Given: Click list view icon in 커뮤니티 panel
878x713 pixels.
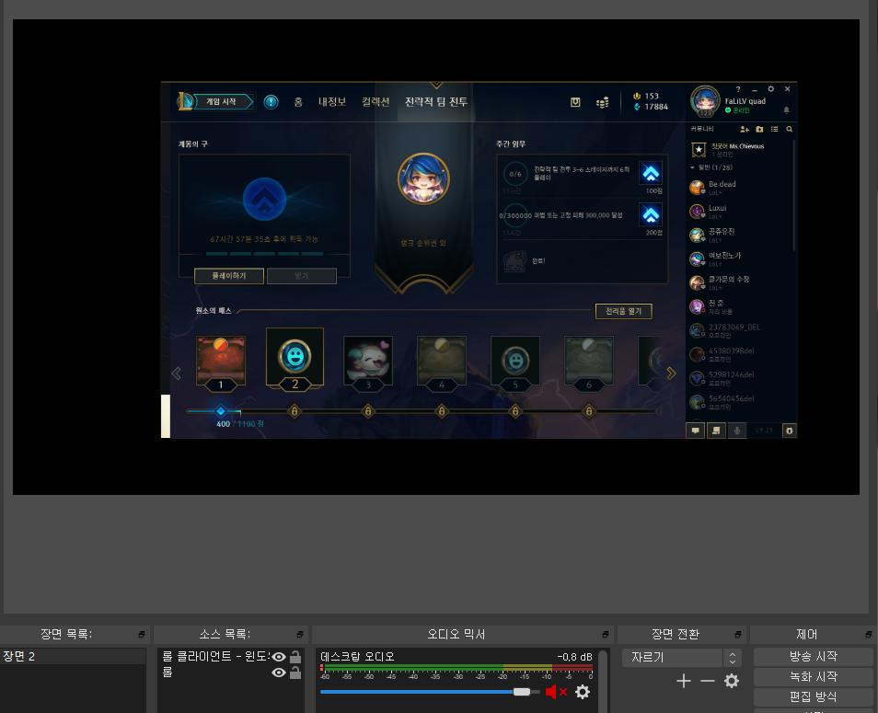Looking at the screenshot, I should [774, 130].
